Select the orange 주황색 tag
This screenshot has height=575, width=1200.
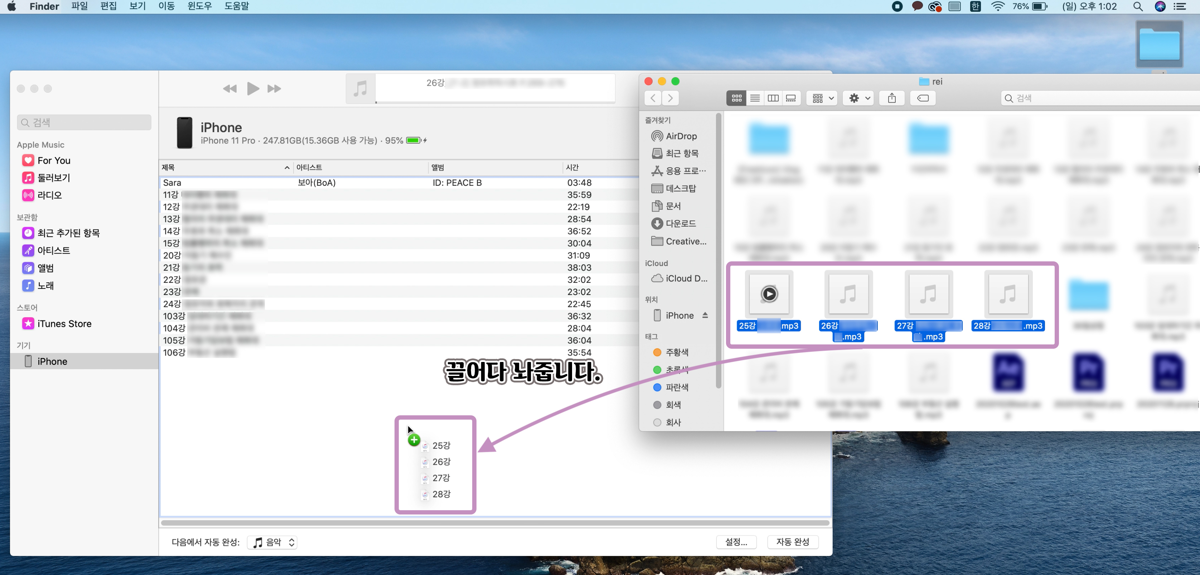point(676,352)
